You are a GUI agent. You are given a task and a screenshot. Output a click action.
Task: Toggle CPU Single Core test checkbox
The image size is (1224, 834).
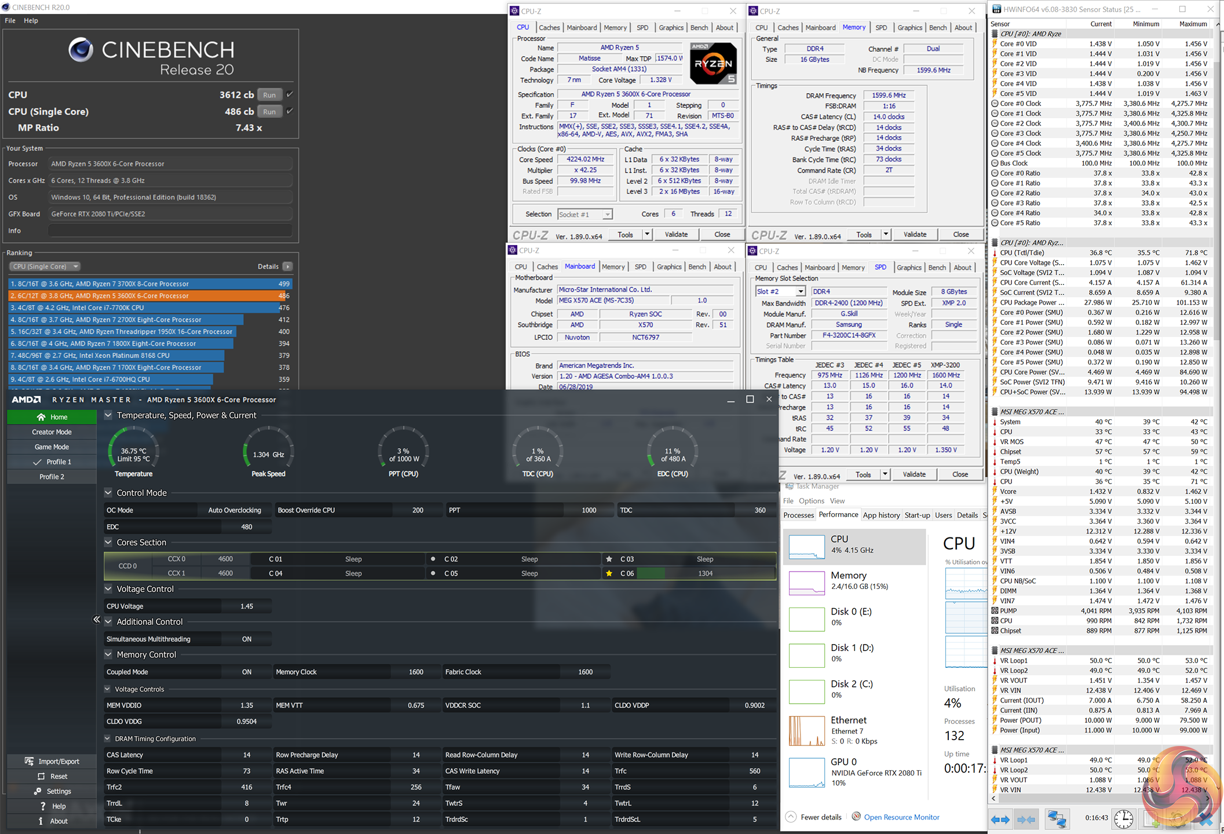290,111
